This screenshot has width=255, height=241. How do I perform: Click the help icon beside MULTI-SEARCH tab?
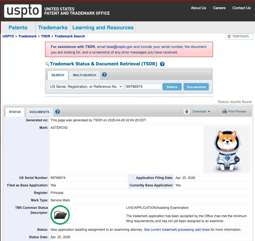point(104,75)
